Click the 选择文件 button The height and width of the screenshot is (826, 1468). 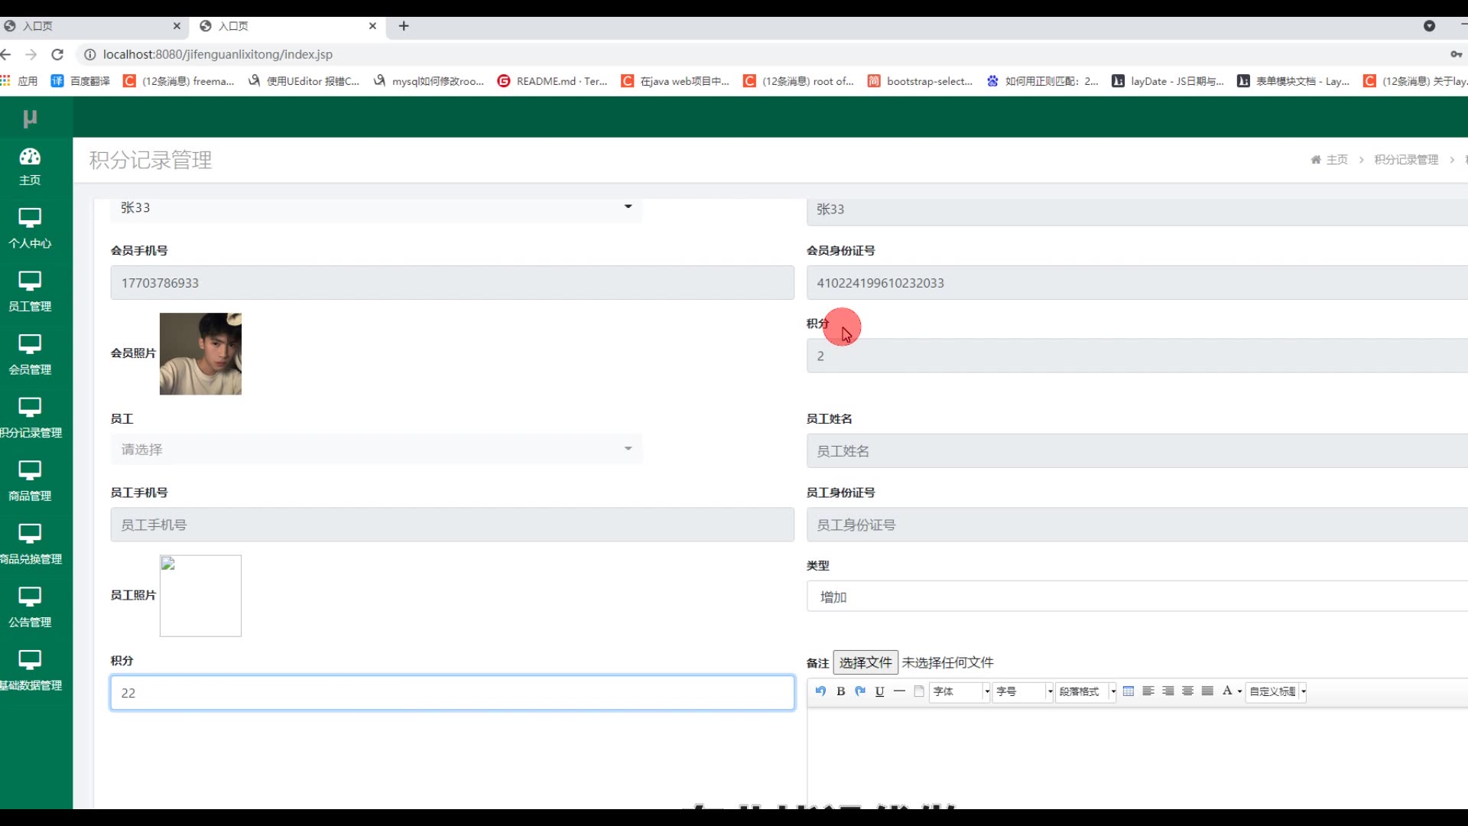pyautogui.click(x=866, y=662)
